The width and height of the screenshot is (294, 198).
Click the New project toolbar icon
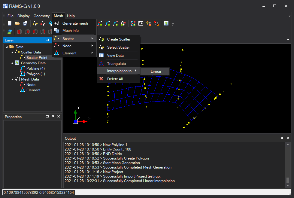pos(10,23)
